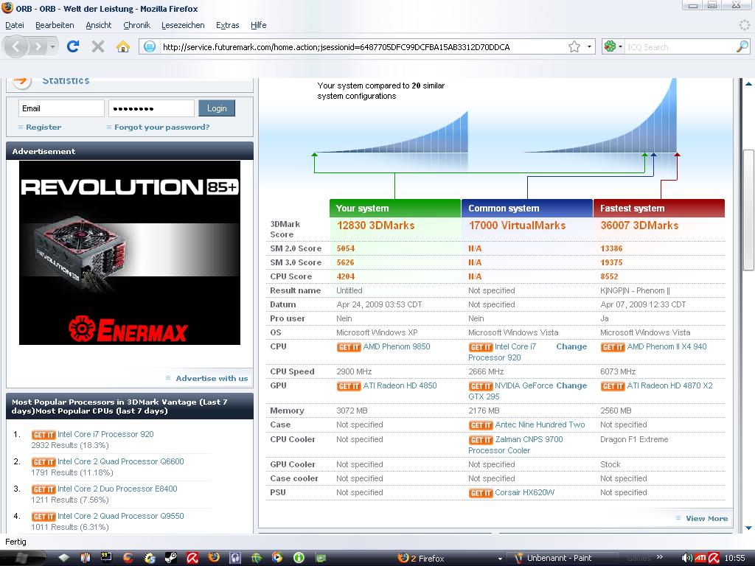This screenshot has height=566, width=755.
Task: Follow the Register link
Action: pos(44,127)
